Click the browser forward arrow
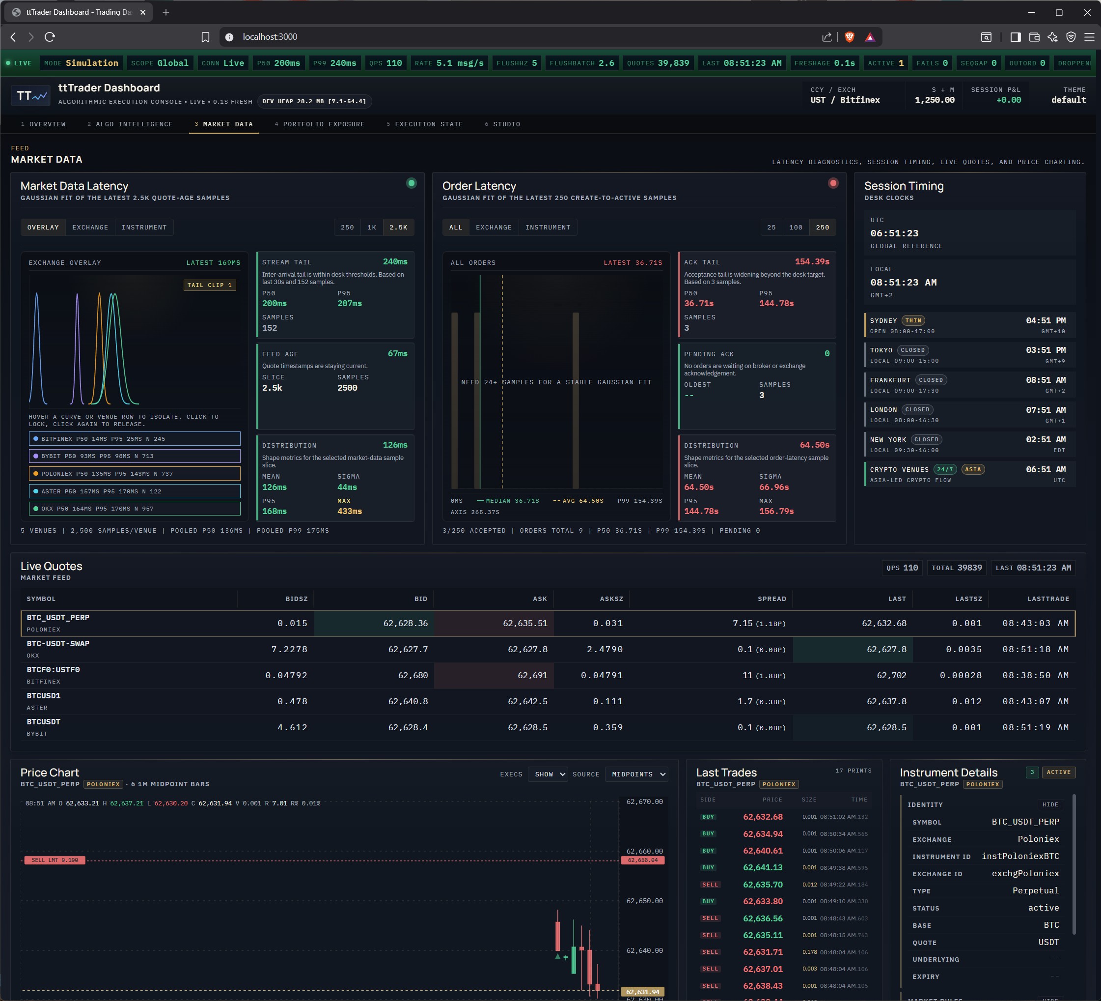 [30, 36]
